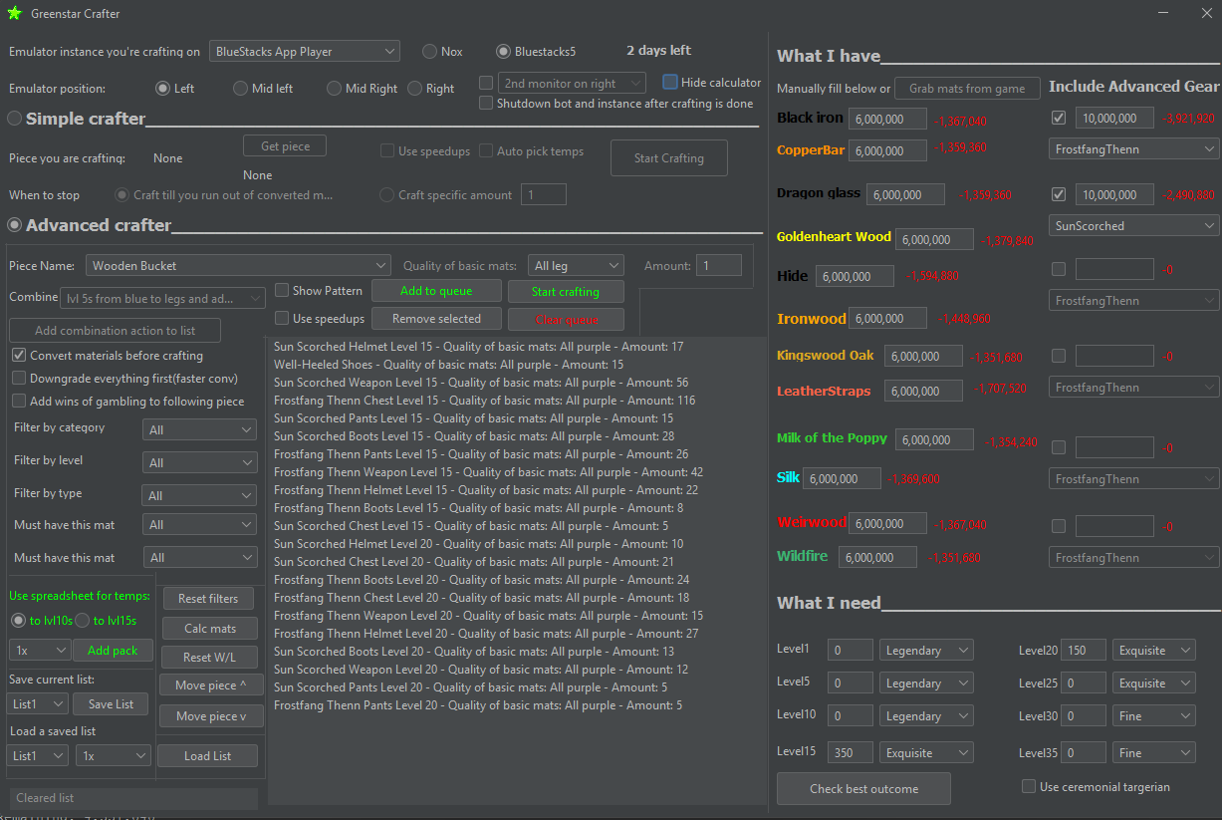Viewport: 1222px width, 820px height.
Task: Click the Calc mats button
Action: point(208,628)
